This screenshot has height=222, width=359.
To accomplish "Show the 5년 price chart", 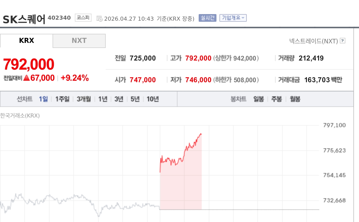I will [x=134, y=99].
